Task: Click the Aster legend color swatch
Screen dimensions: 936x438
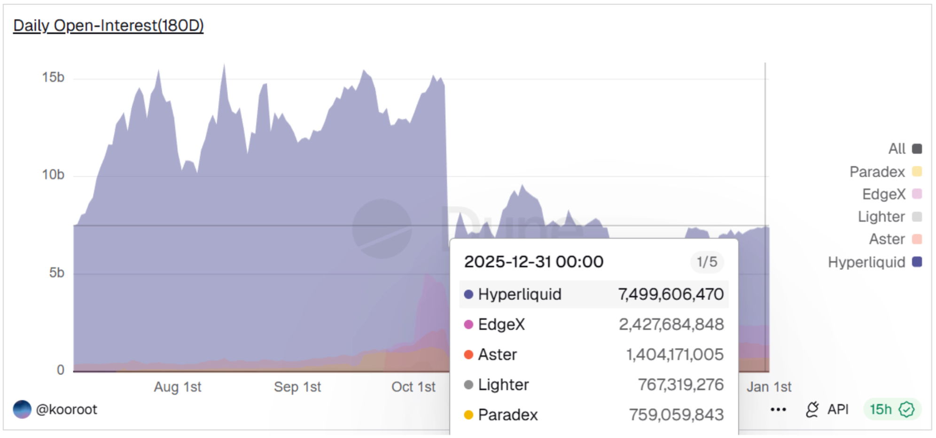Action: point(917,239)
